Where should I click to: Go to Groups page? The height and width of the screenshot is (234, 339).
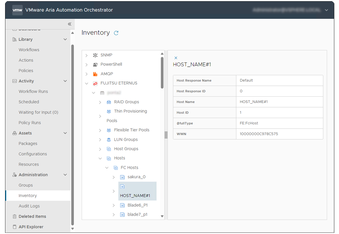[x=26, y=185]
